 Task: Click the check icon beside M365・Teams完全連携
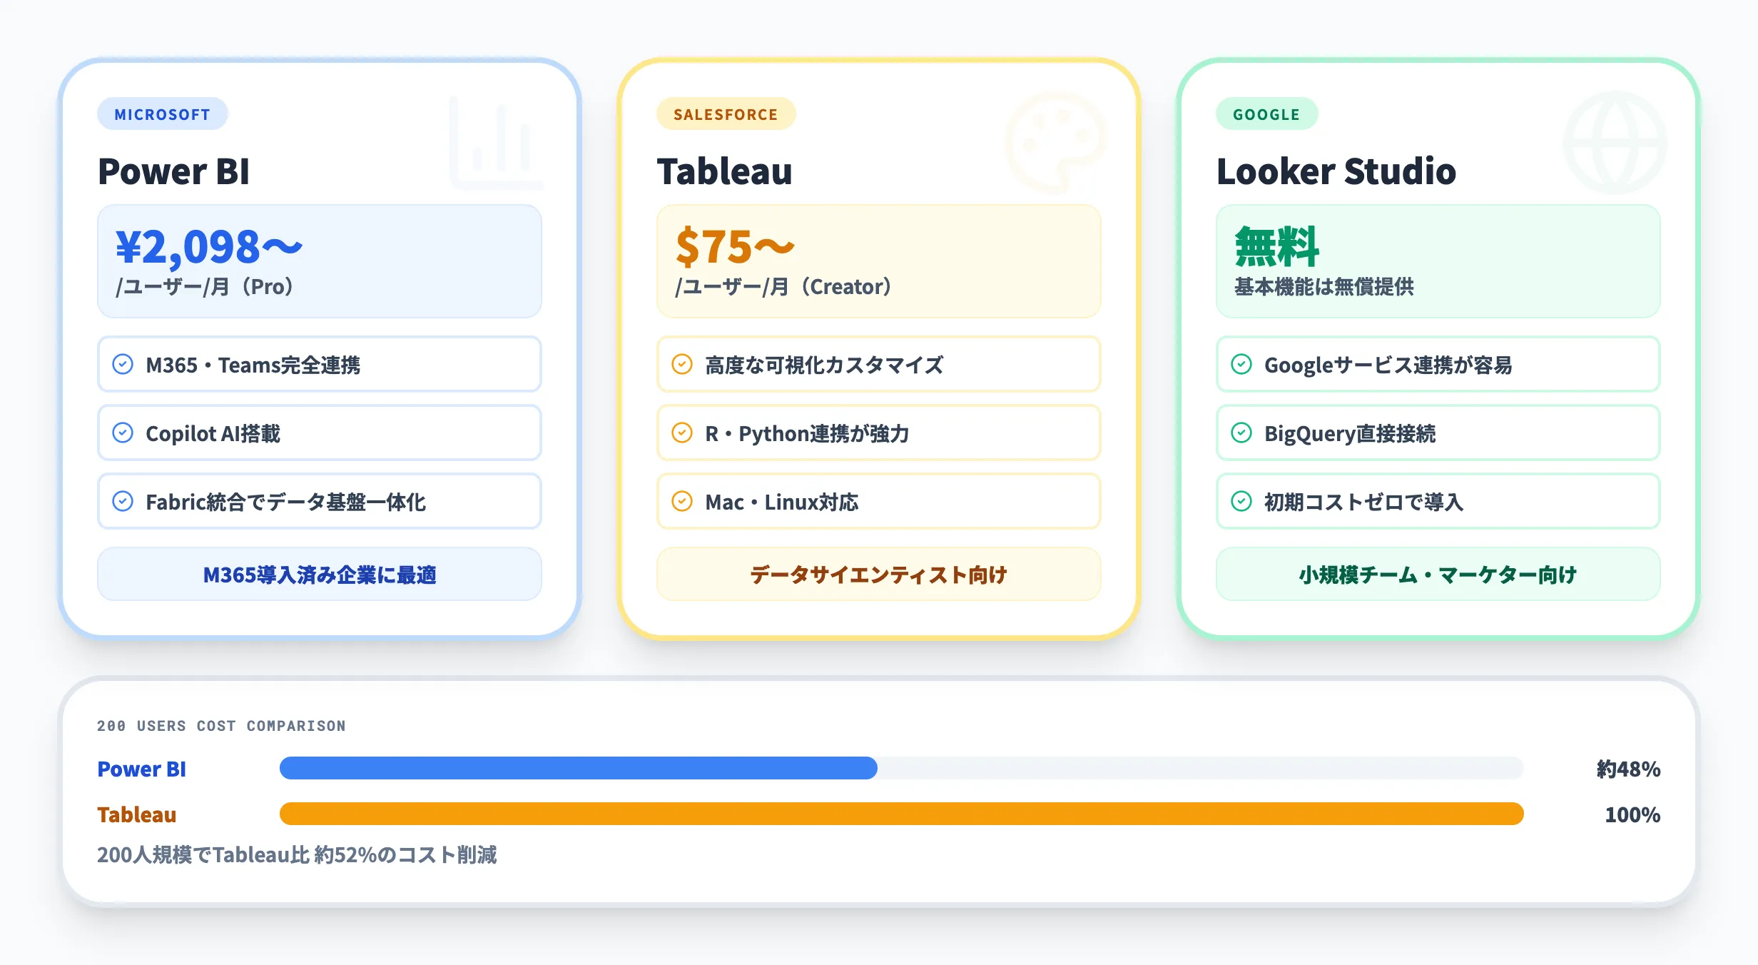123,364
